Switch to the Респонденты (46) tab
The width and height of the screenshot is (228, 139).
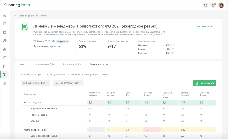click(72, 64)
